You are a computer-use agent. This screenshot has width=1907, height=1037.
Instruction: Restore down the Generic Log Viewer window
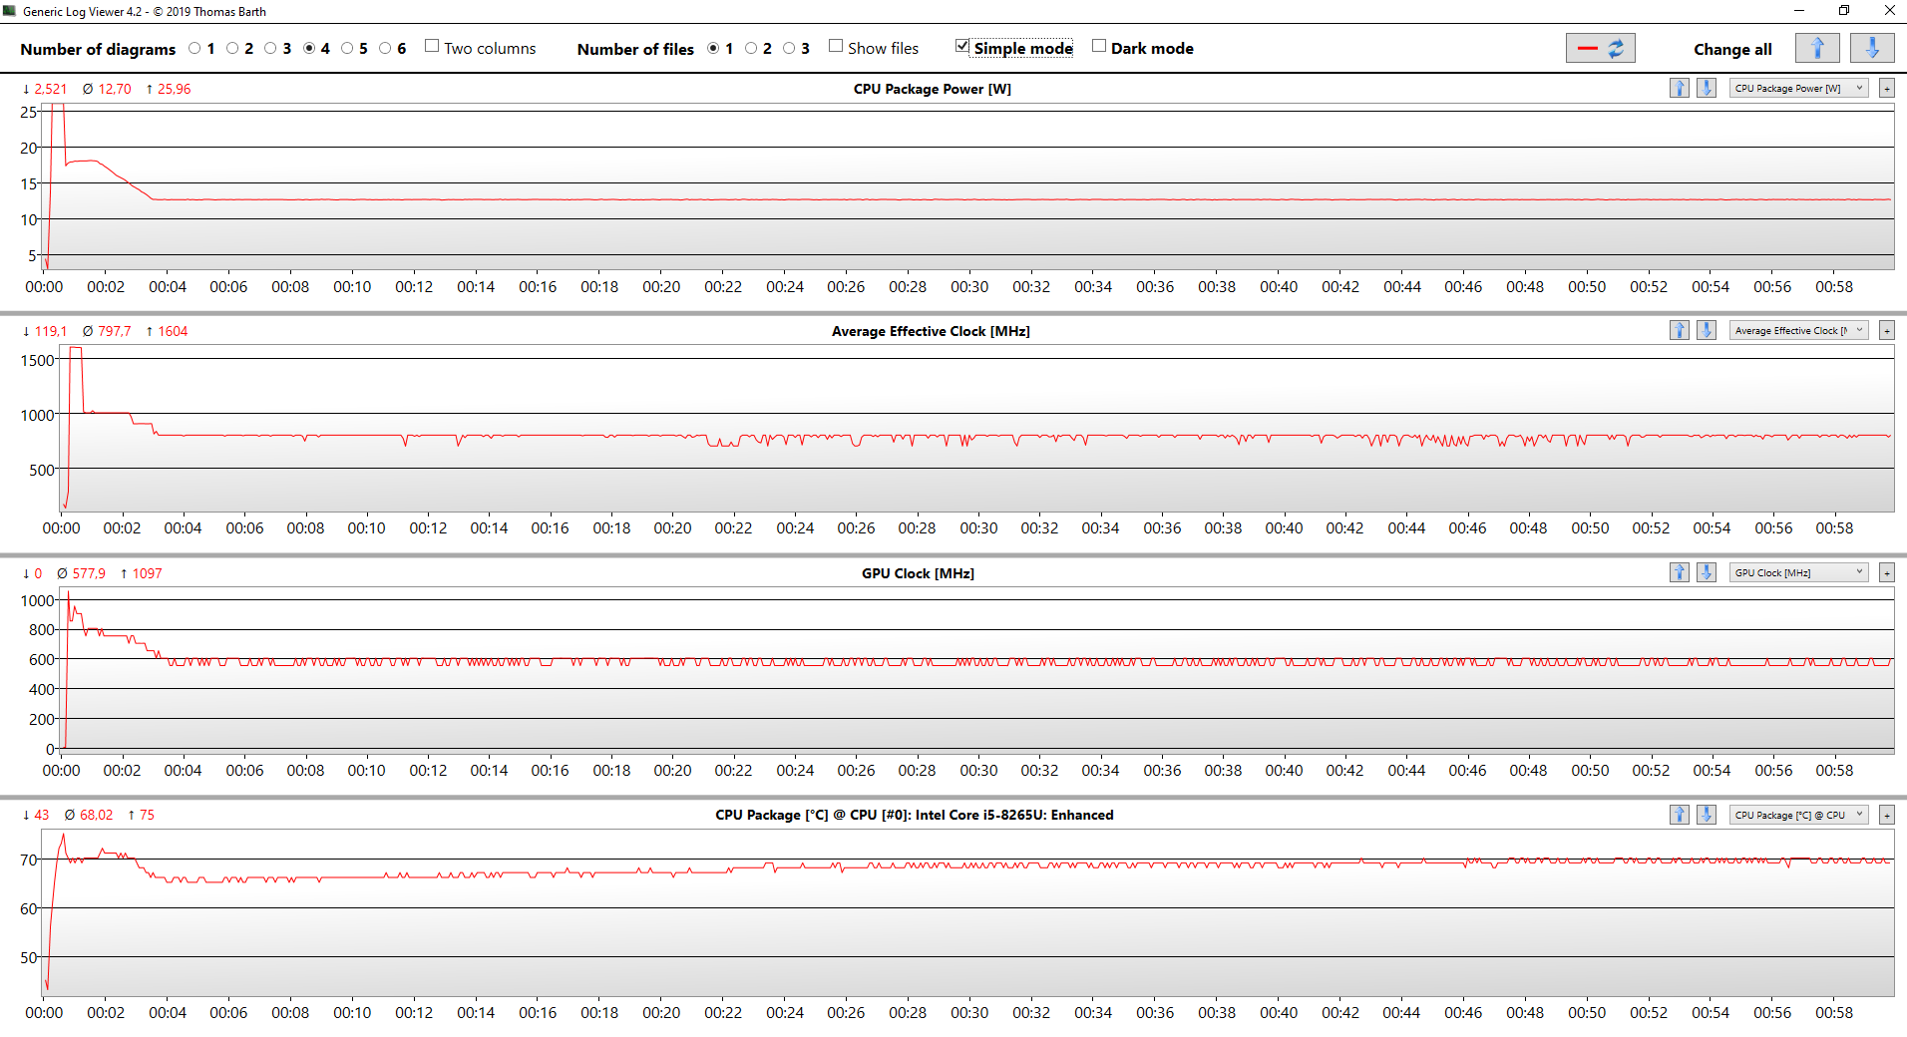(x=1844, y=11)
